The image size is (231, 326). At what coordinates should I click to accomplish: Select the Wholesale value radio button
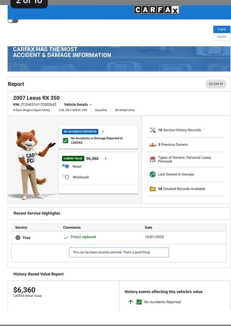click(66, 177)
